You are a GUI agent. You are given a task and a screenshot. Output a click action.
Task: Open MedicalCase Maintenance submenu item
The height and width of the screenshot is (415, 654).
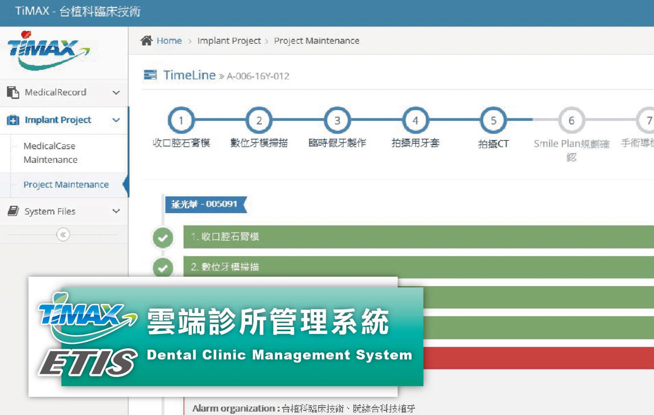(x=50, y=153)
